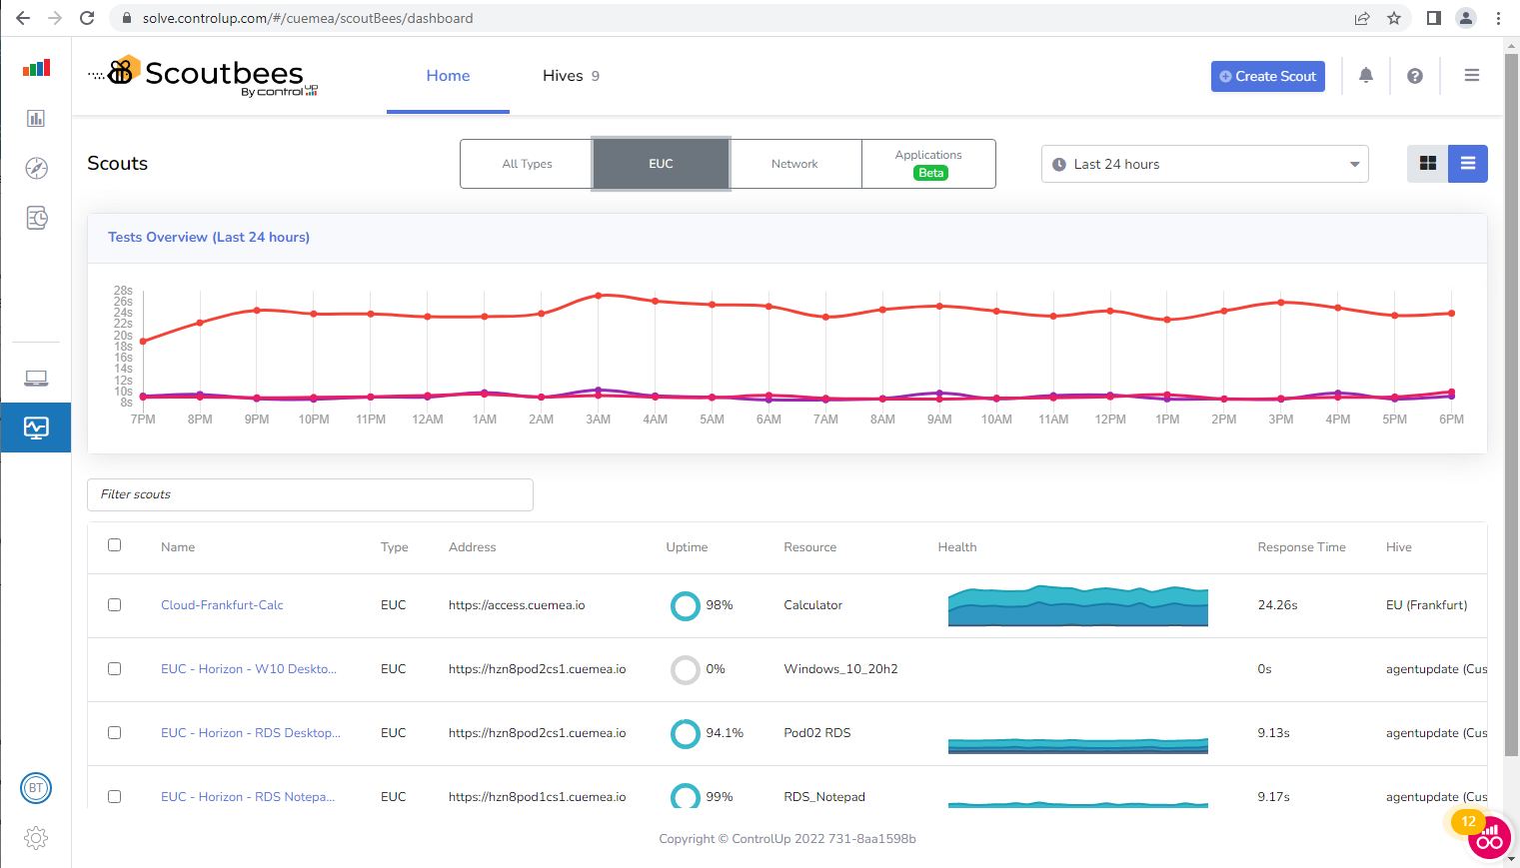Select the laptop icon in the sidebar
The width and height of the screenshot is (1520, 868).
[36, 378]
